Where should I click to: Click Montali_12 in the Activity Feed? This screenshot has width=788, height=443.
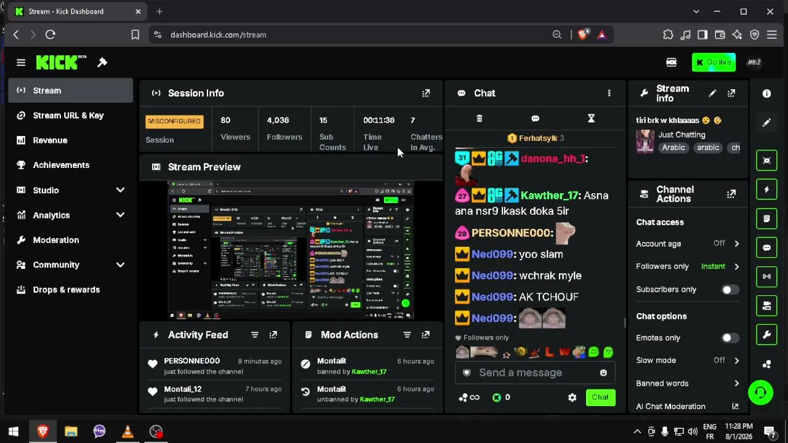(x=182, y=389)
